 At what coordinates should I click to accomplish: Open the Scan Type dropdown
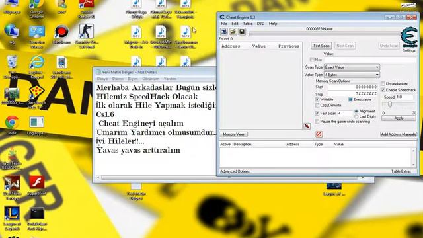pyautogui.click(x=352, y=67)
